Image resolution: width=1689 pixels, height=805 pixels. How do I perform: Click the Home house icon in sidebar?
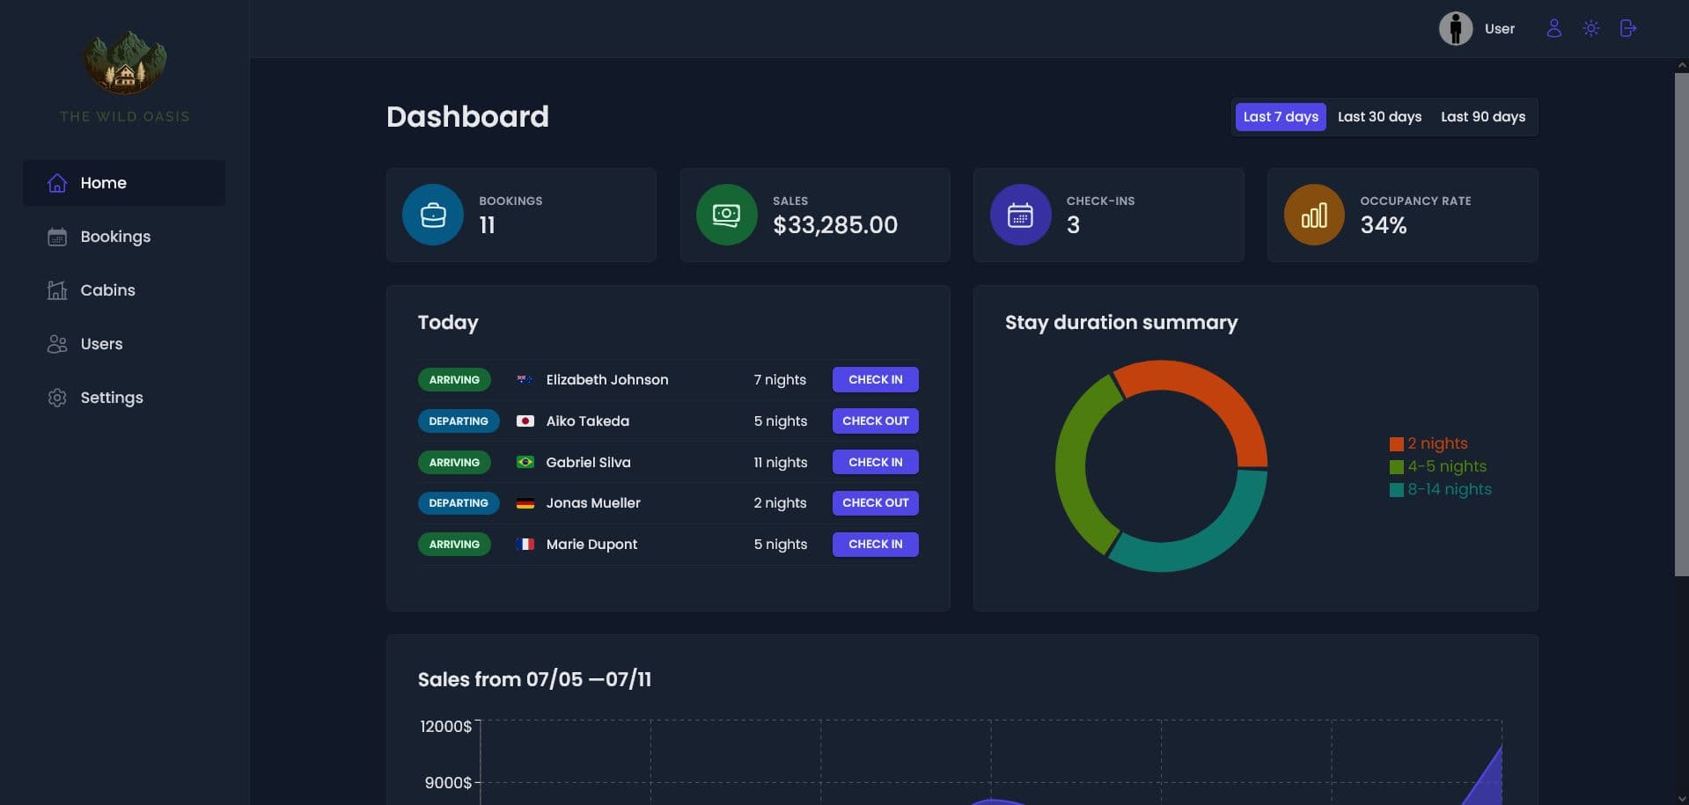(x=57, y=183)
